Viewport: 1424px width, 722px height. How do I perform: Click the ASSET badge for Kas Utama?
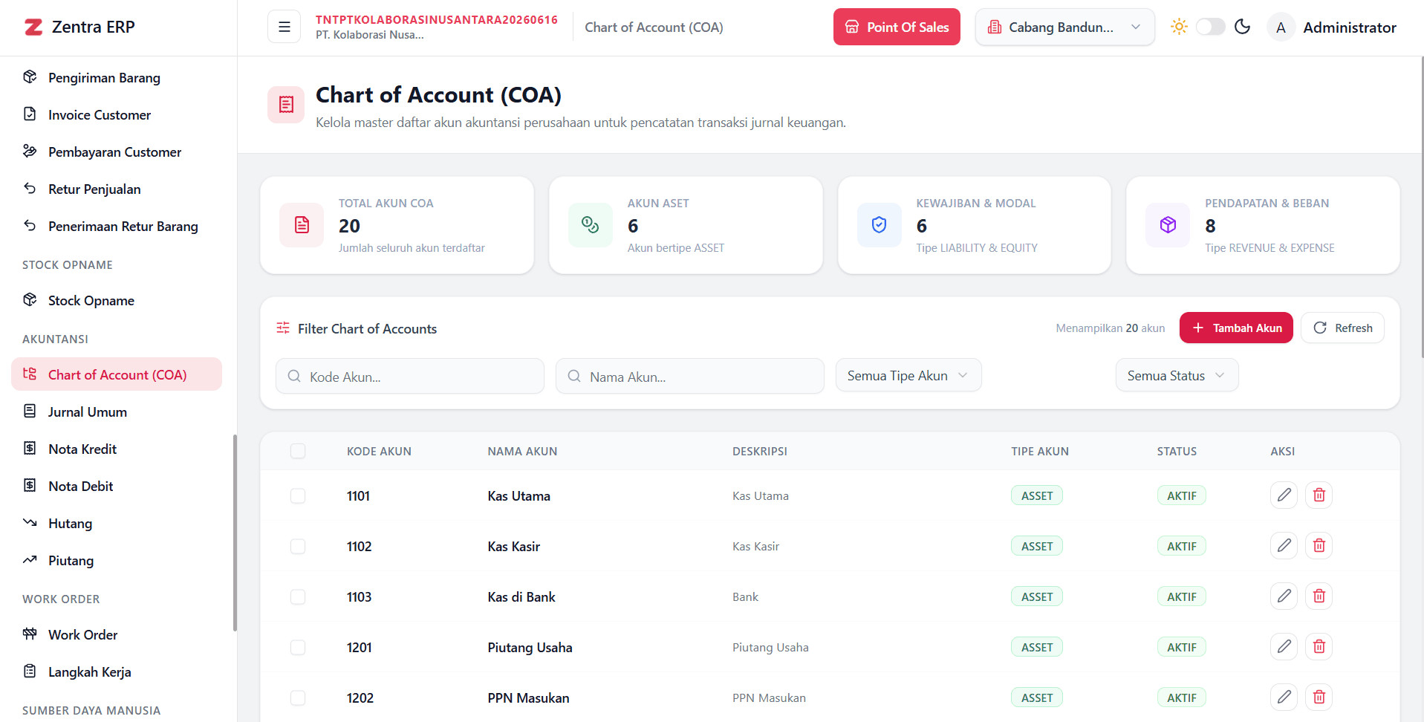point(1037,495)
